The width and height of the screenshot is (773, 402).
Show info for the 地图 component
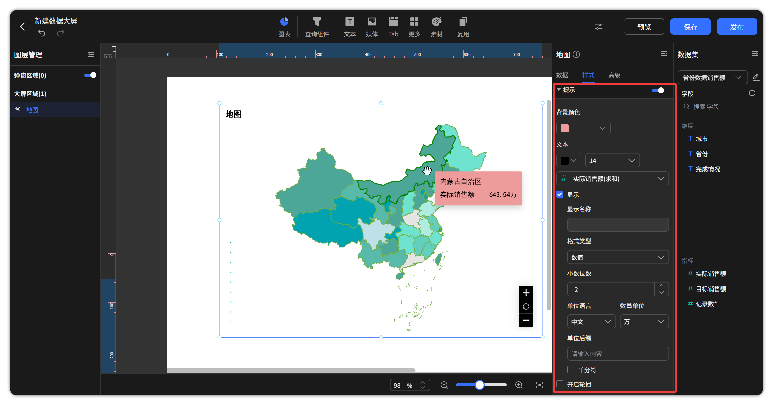pyautogui.click(x=576, y=54)
